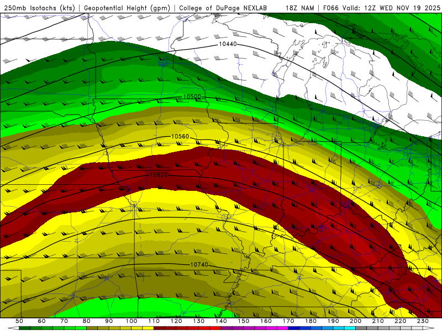The width and height of the screenshot is (442, 331).
Task: Click the "Geopotential Height (gpm)" header text
Action: (x=127, y=8)
